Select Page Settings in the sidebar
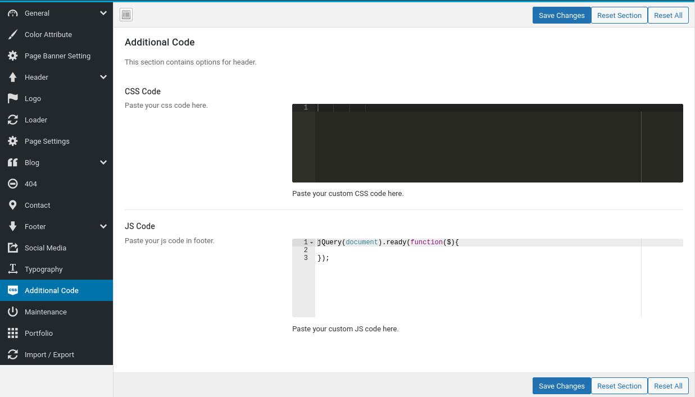 pyautogui.click(x=56, y=141)
